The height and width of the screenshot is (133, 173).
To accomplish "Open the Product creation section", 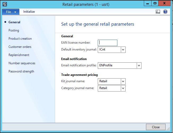I will [x=20, y=39].
